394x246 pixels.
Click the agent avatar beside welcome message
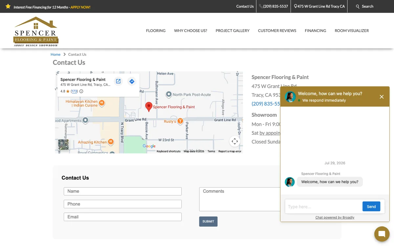pos(290,182)
